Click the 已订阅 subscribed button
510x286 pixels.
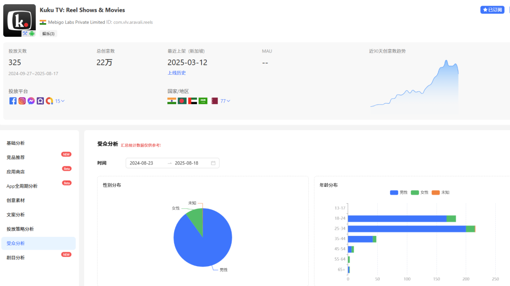click(492, 10)
